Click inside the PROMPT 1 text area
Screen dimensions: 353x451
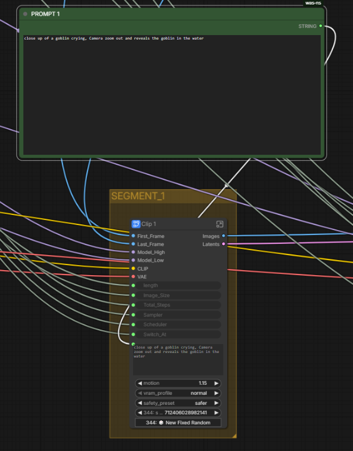coord(171,95)
